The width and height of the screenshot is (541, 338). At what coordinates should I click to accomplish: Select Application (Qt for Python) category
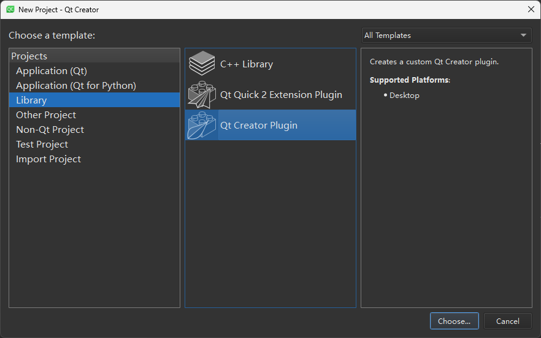point(94,86)
